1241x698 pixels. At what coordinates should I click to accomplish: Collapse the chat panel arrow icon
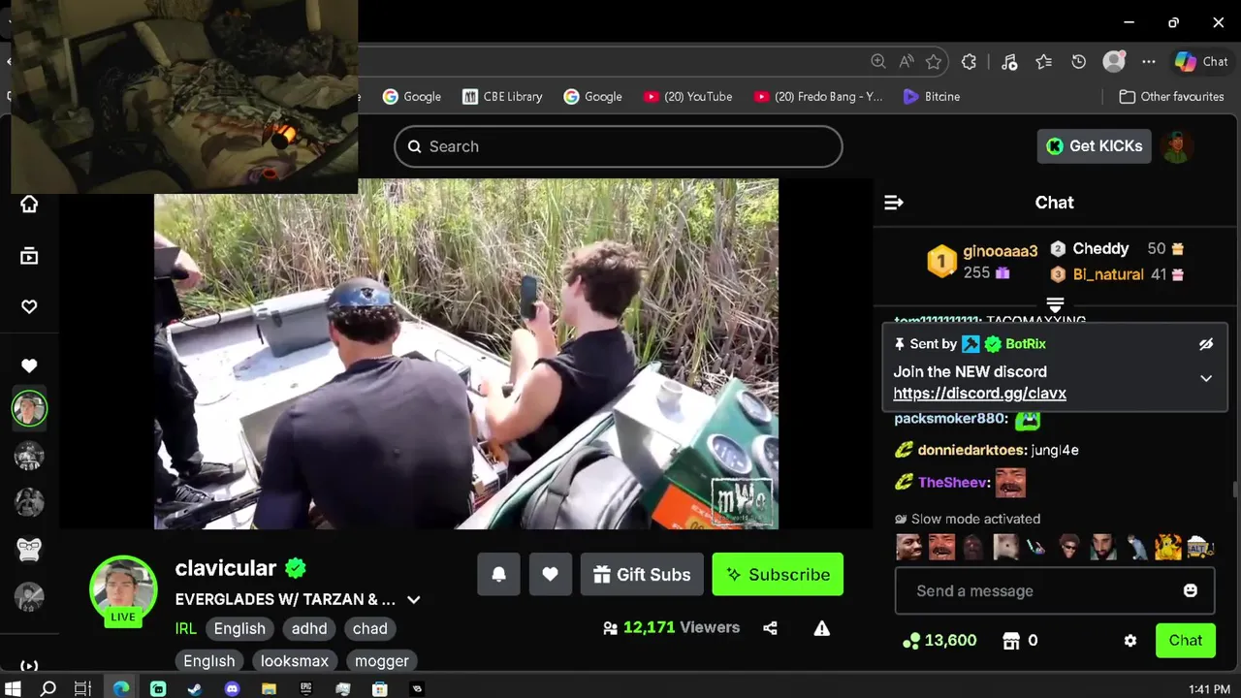tap(894, 203)
